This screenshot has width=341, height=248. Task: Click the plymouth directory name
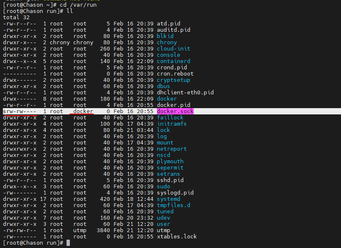[x=170, y=162]
